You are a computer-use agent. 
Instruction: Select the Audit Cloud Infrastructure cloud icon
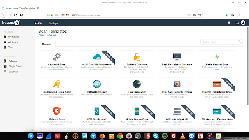click(x=97, y=57)
